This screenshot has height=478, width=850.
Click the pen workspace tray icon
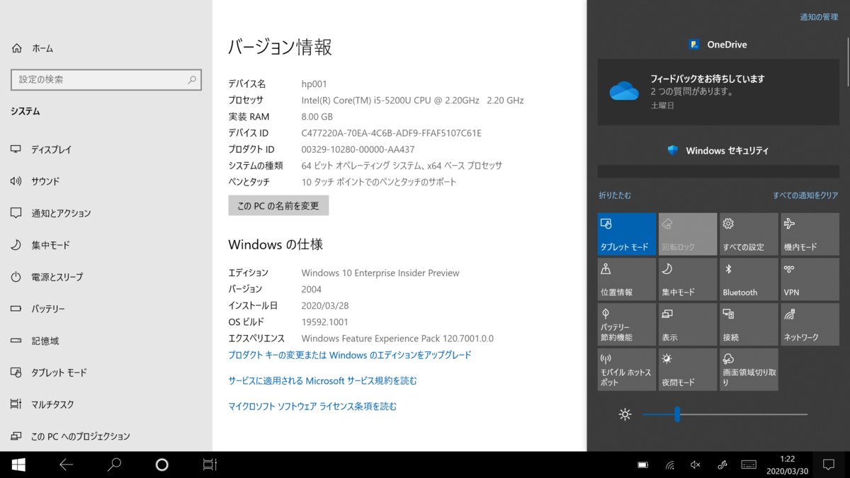pos(722,465)
